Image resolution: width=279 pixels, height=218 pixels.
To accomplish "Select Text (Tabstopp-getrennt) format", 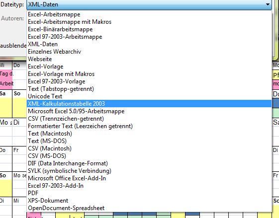I will [149, 89].
